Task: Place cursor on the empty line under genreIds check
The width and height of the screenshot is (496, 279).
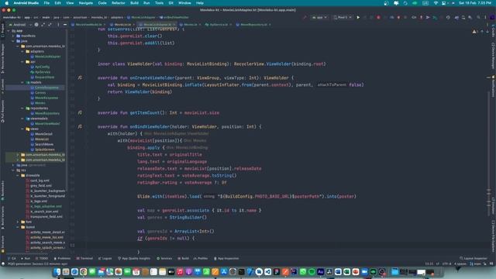Action: (x=278, y=245)
